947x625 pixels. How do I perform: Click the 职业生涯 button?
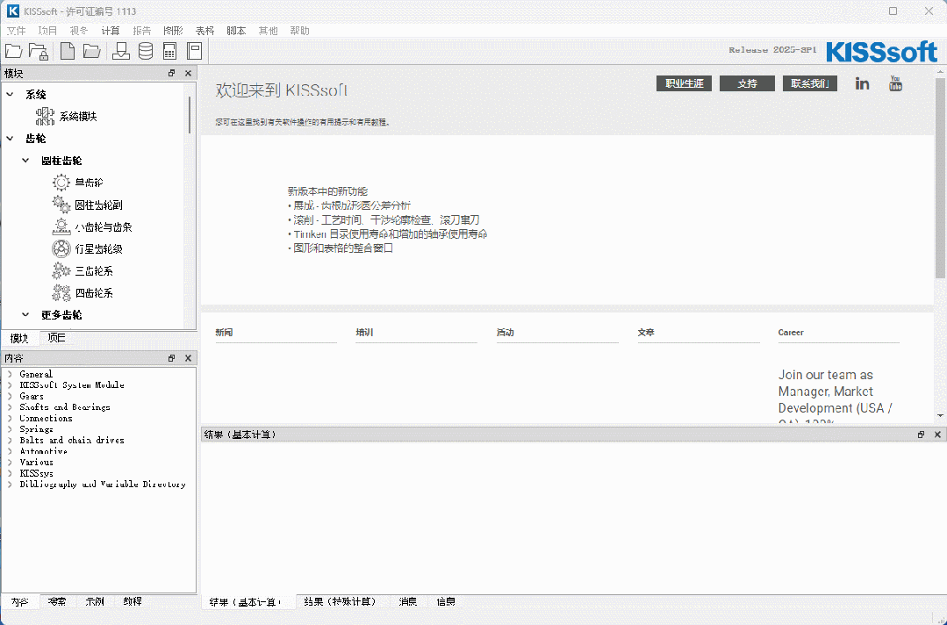point(685,83)
